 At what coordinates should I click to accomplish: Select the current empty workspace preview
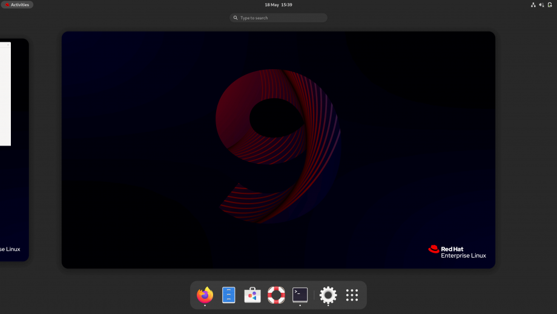coord(278,150)
